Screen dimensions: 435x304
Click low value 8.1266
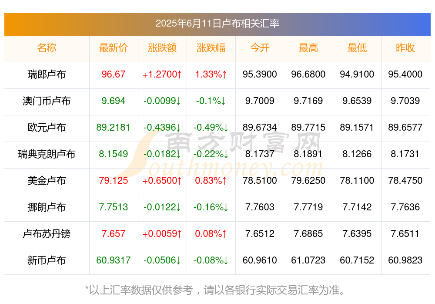(357, 154)
